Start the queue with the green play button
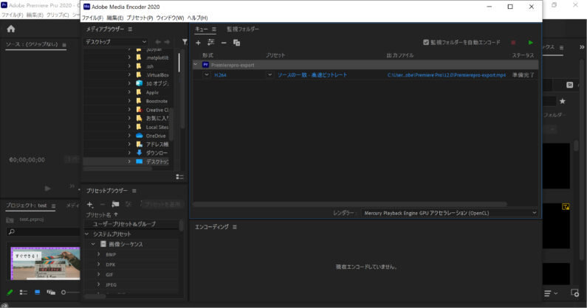 pyautogui.click(x=530, y=43)
